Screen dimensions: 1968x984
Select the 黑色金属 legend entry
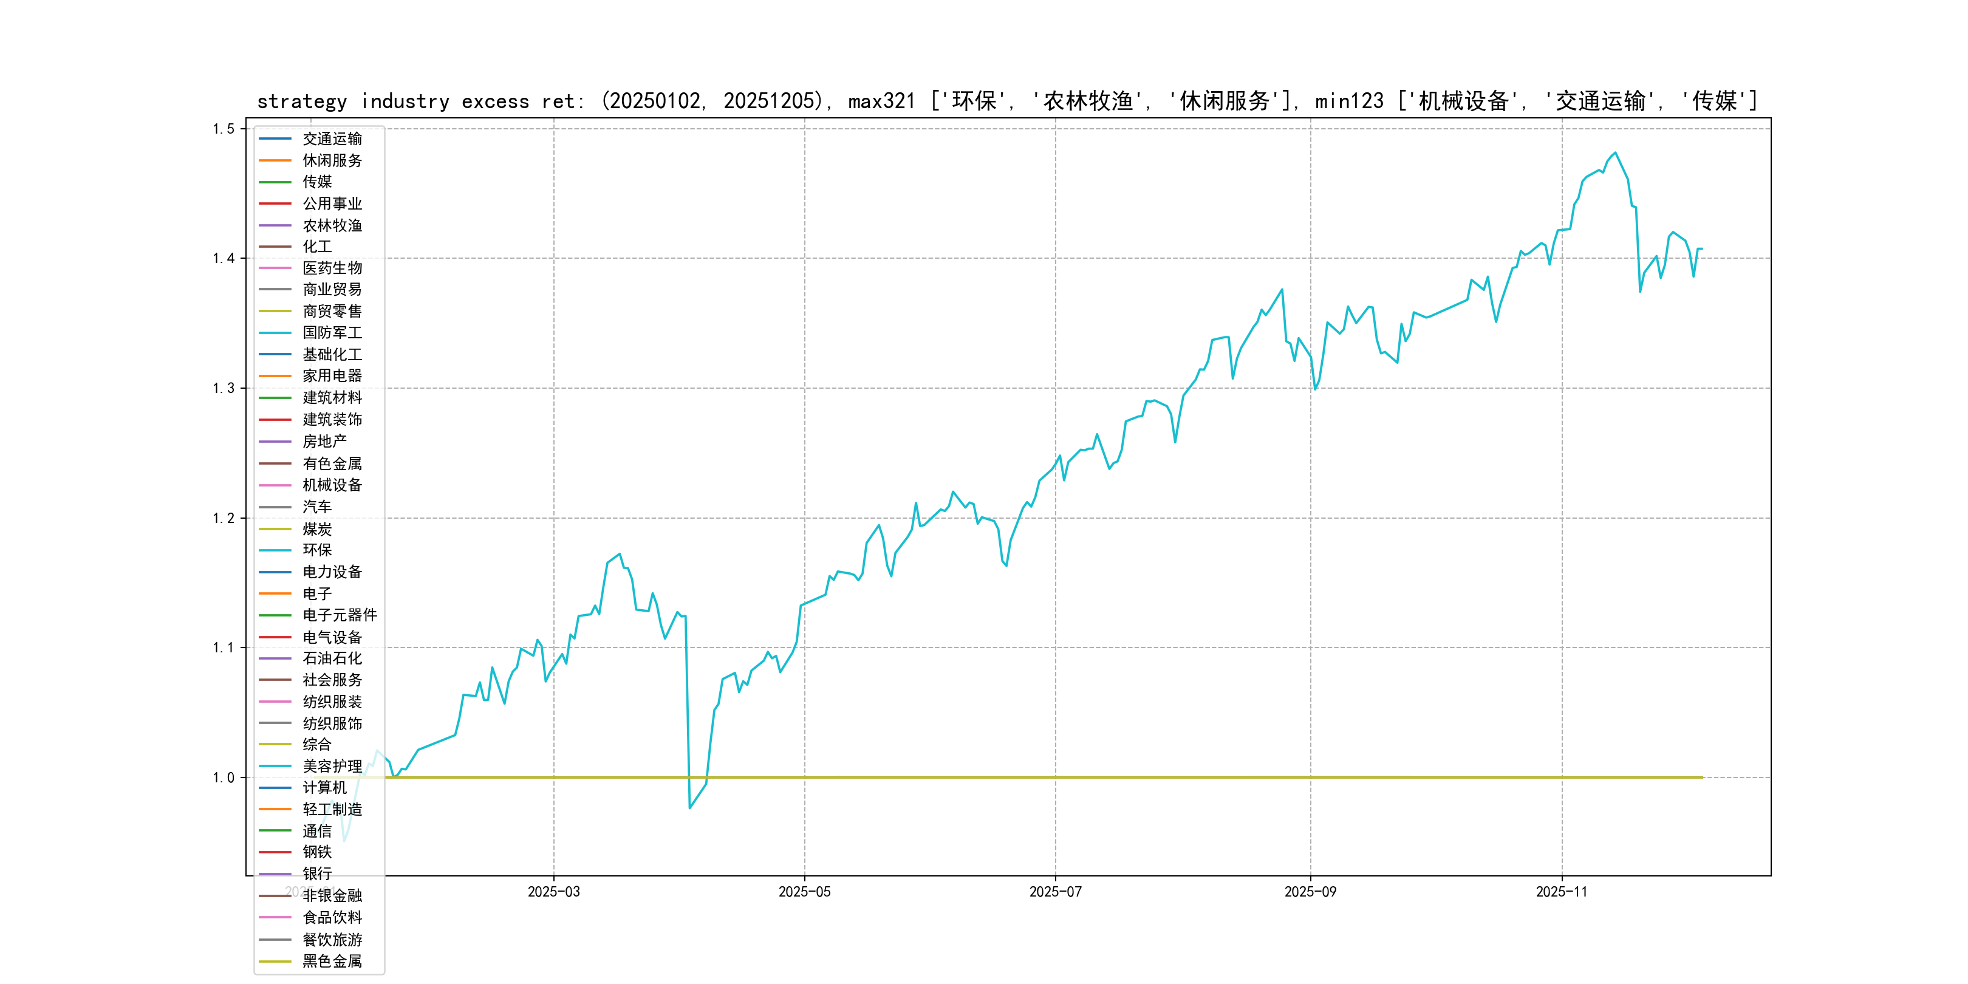click(x=332, y=961)
